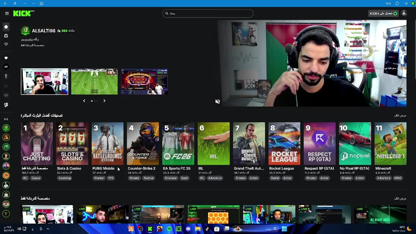The width and height of the screenshot is (416, 234).
Task: Click the Tactical tag under Counter-Strike 2
Action: [x=149, y=178]
